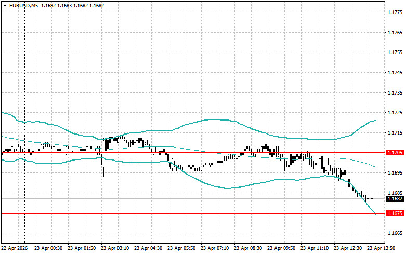
Task: Click the 1.1735 price scale value
Action: 395,92
